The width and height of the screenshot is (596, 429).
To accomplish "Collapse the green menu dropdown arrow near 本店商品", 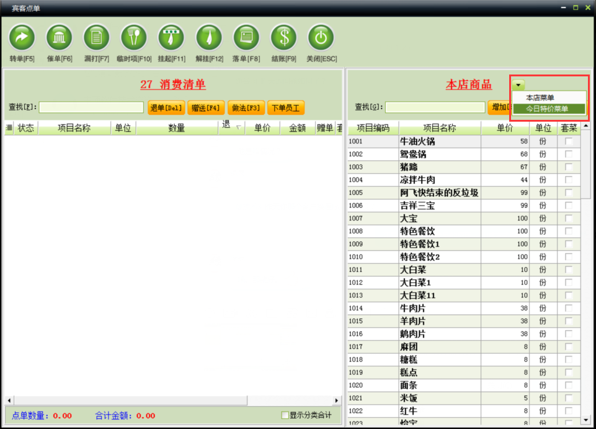I will [518, 85].
